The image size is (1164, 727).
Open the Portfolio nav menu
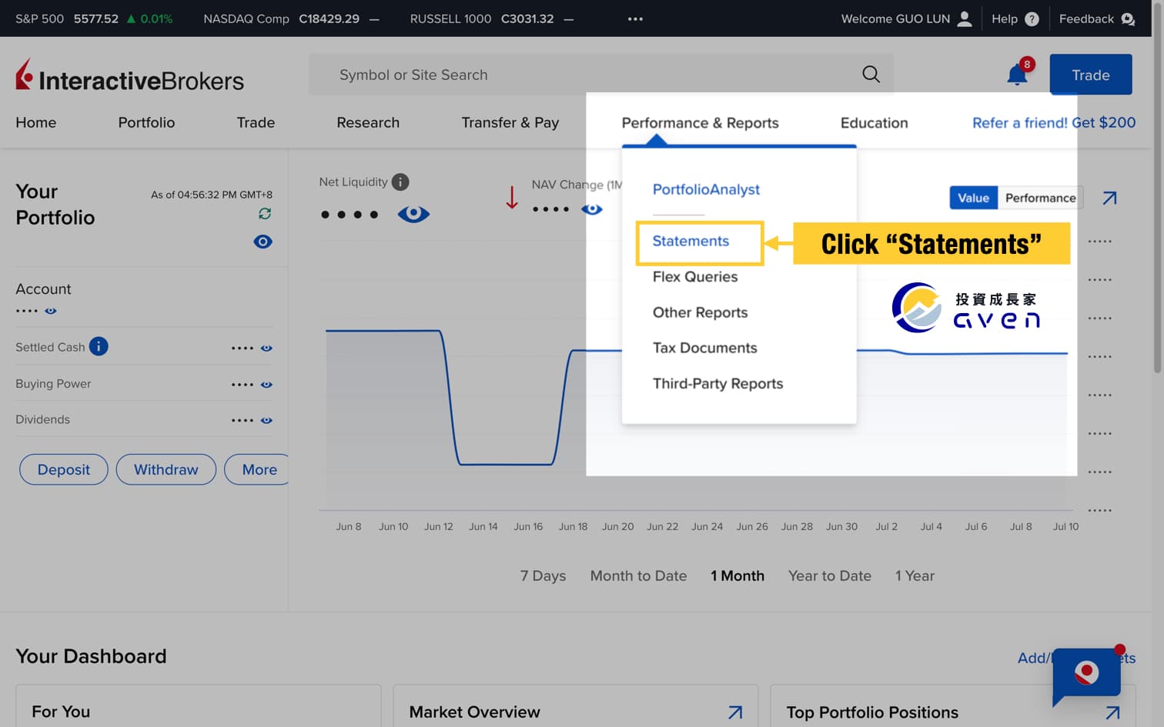[146, 122]
